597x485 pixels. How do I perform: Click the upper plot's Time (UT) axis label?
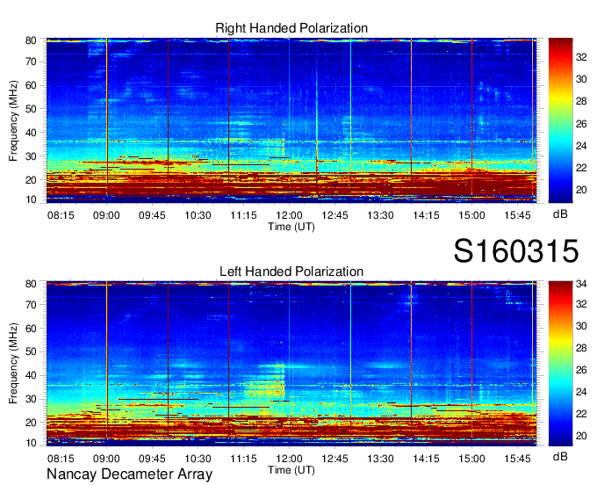click(291, 227)
